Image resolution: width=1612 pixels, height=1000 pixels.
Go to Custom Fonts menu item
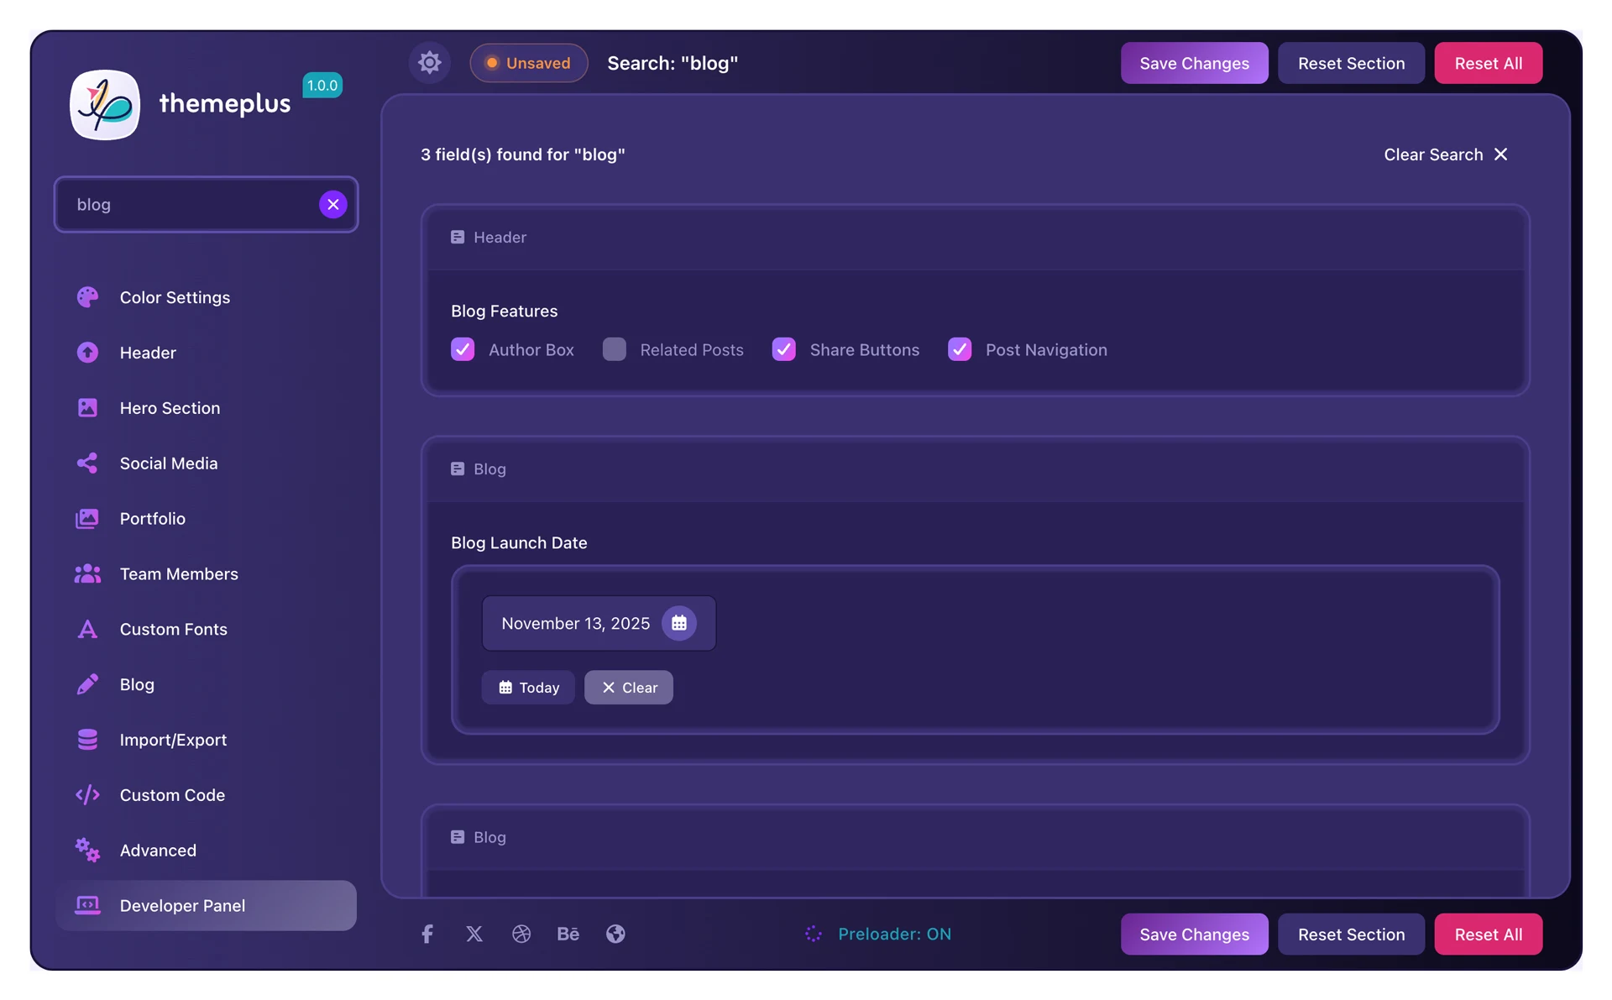click(x=173, y=629)
